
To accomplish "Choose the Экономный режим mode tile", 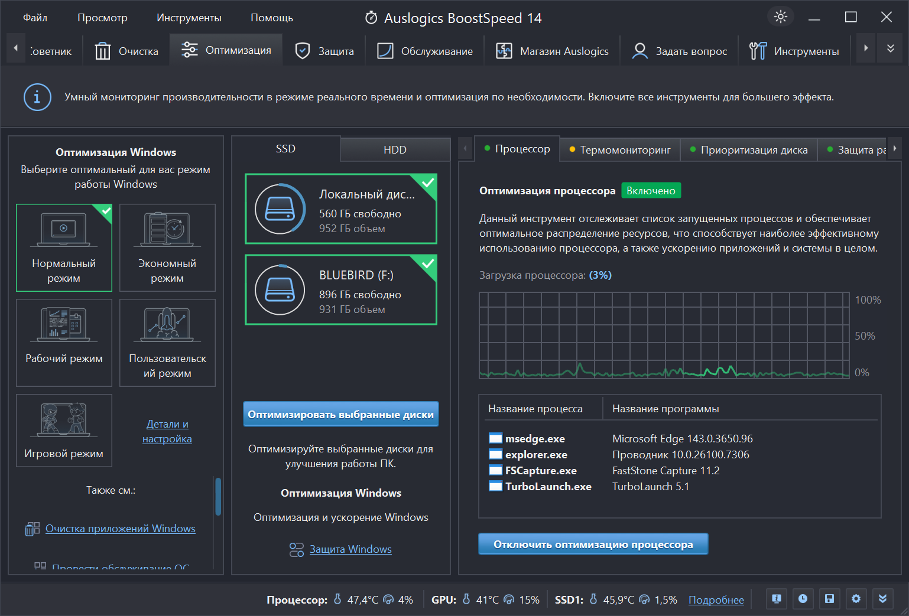I will pos(167,247).
